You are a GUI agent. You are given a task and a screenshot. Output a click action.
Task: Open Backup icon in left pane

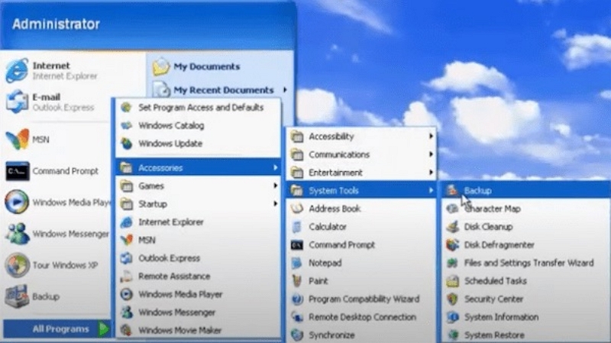(x=17, y=296)
